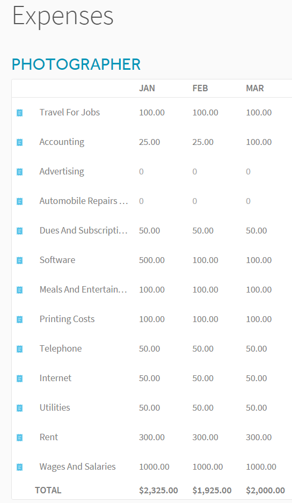This screenshot has width=292, height=503.
Task: Click the receipt icon beside Utilities
Action: coord(19,408)
